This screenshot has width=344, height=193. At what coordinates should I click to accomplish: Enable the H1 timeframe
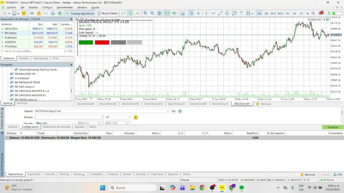point(287,13)
